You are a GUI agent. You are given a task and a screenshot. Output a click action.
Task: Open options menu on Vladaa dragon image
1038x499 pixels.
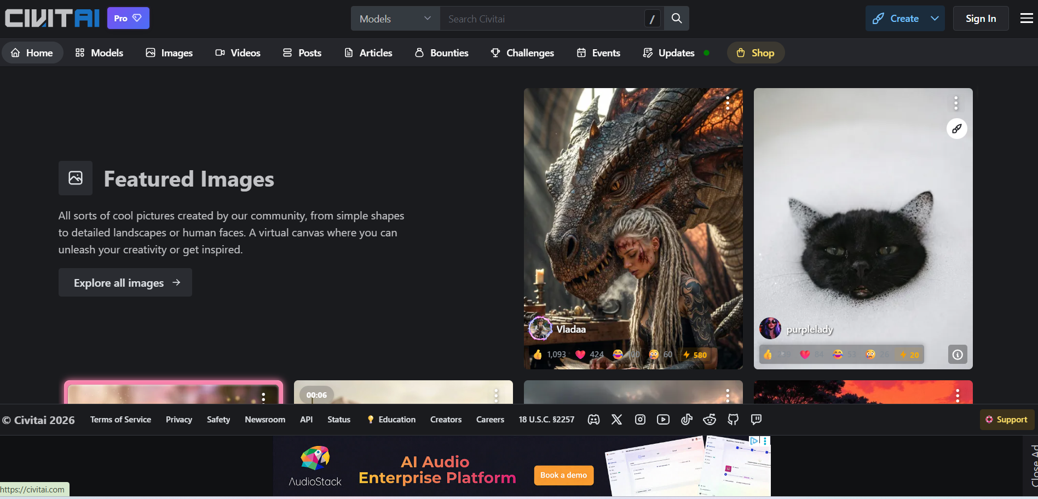coord(728,103)
